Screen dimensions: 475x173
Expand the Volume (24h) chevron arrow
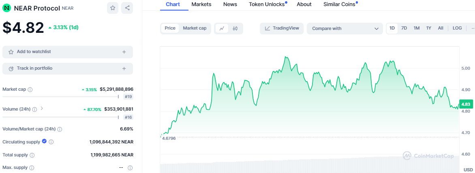42,108
